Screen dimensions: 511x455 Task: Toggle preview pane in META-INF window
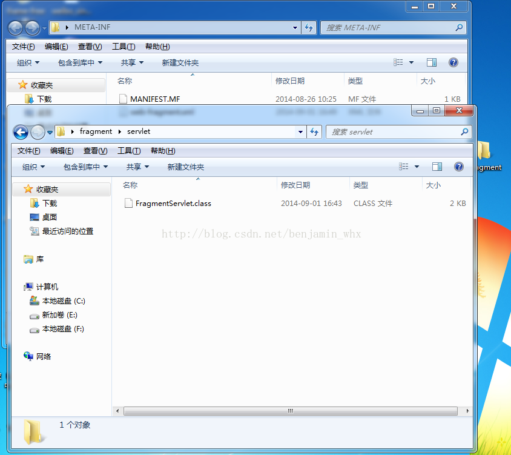432,62
